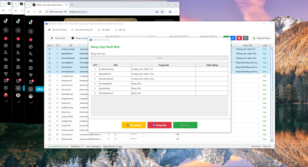This screenshot has height=167, width=308.
Task: Open the Chrome profile avatar icon
Action: pos(170,12)
